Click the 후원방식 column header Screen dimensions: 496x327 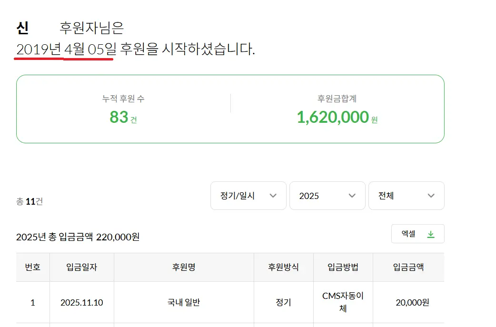click(283, 267)
